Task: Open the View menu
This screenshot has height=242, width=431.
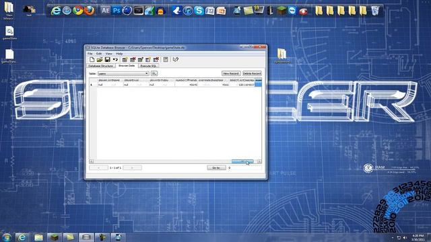Action: point(109,54)
